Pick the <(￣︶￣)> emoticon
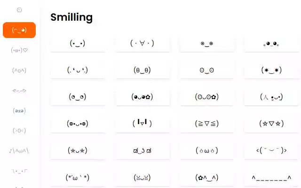Viewport: 301px width, 188px height. [271, 150]
